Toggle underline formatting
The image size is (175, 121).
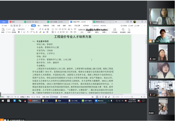tap(24, 32)
